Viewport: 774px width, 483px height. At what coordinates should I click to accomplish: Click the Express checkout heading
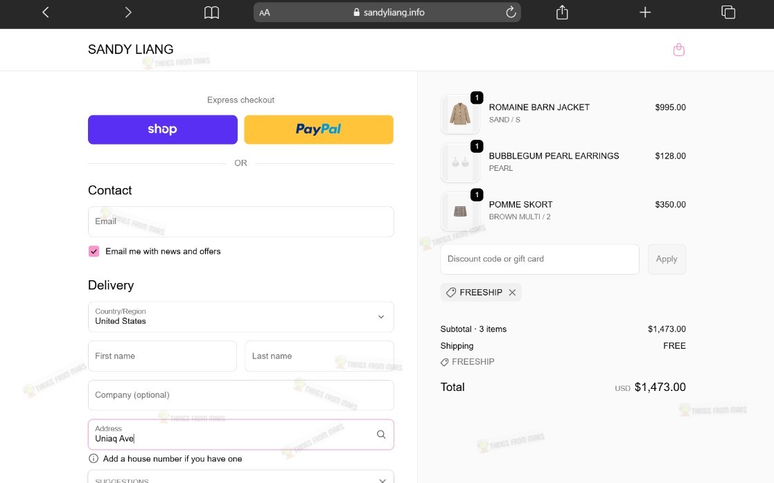[x=241, y=100]
